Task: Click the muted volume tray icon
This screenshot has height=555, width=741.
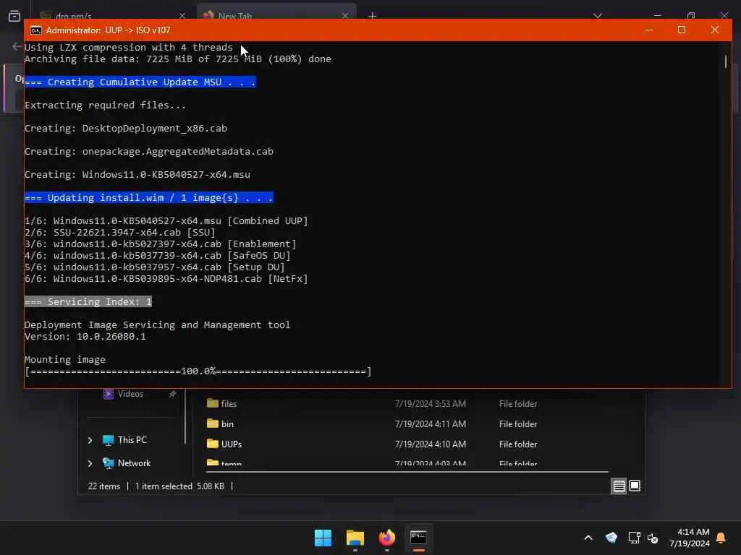Action: click(653, 538)
